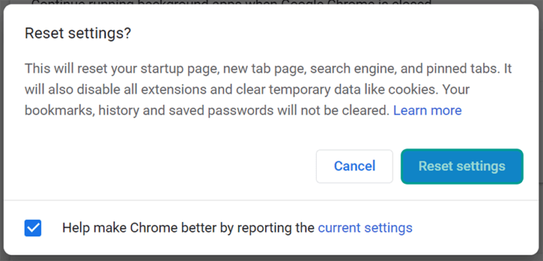The height and width of the screenshot is (261, 543).
Task: Click the 'Reset settings?' dialog heading
Action: (x=78, y=34)
